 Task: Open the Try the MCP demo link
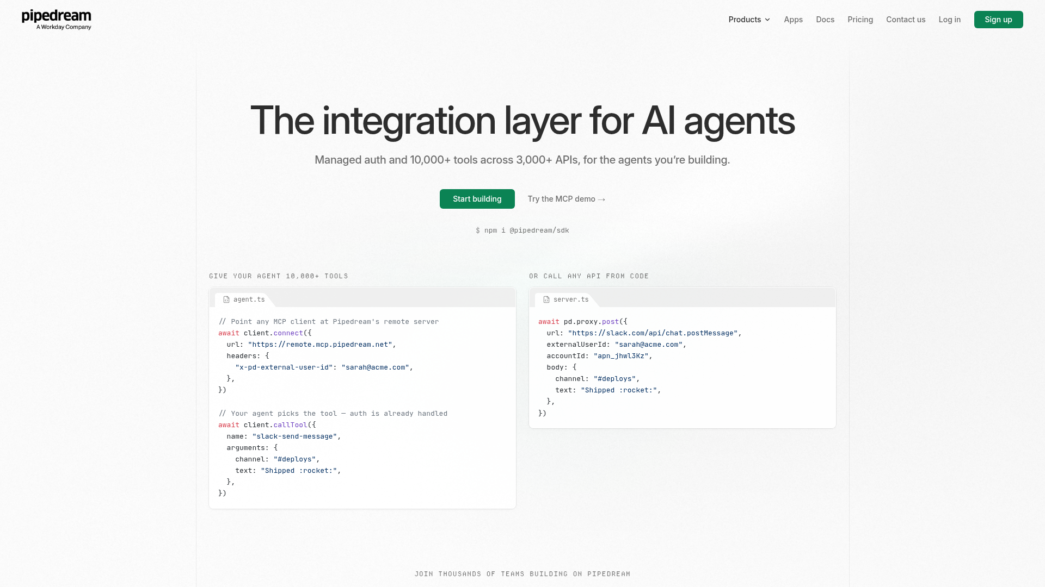(566, 199)
